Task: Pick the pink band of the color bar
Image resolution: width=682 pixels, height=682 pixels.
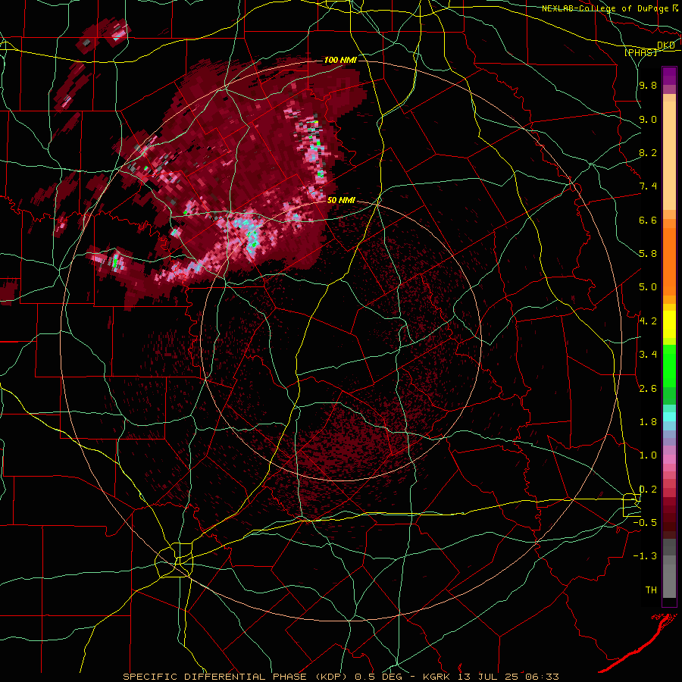Action: click(669, 459)
